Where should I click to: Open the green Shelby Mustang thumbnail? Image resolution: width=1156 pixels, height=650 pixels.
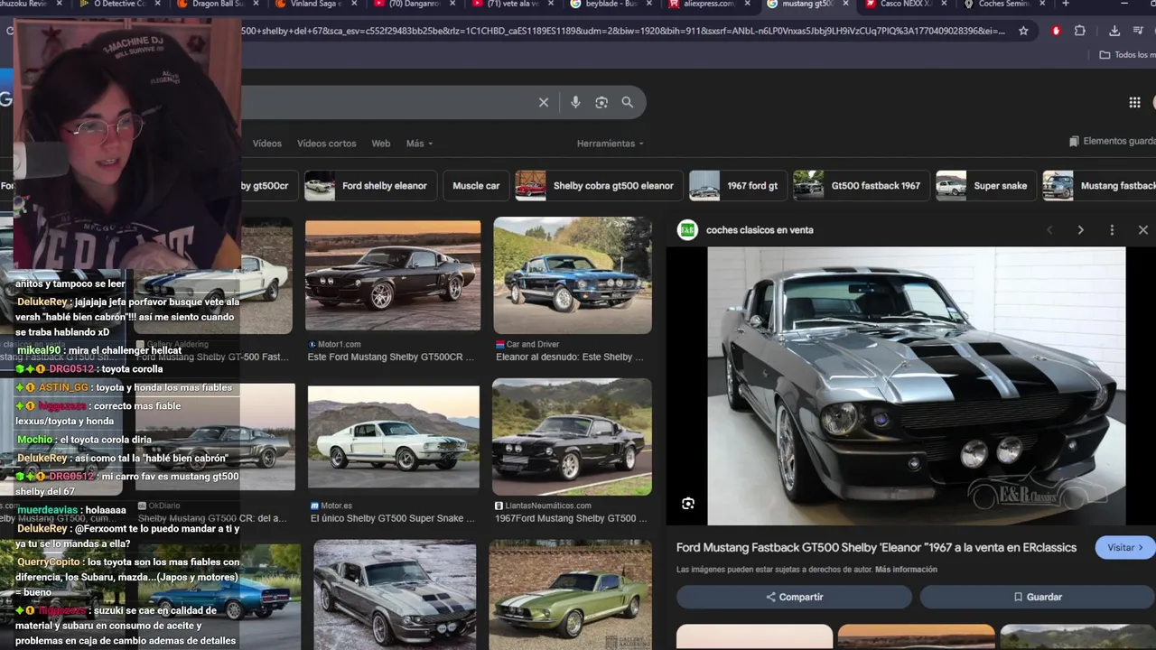click(x=570, y=594)
